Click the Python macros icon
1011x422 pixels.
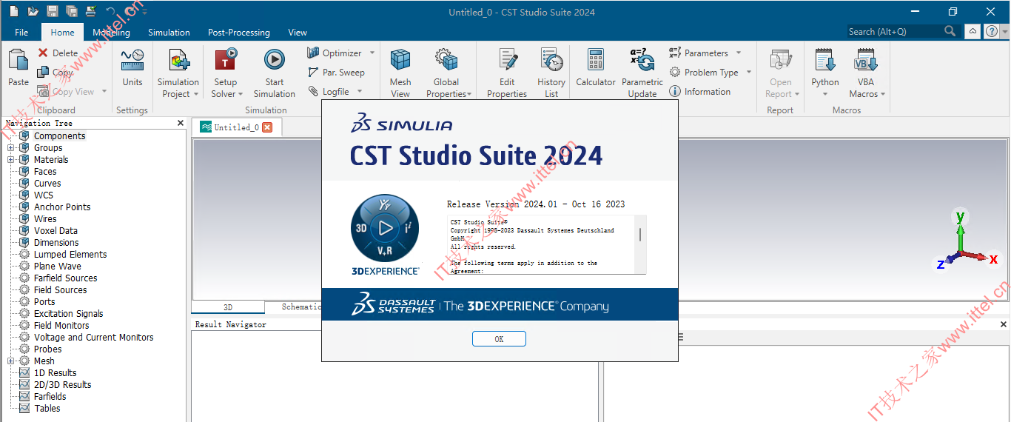click(824, 61)
